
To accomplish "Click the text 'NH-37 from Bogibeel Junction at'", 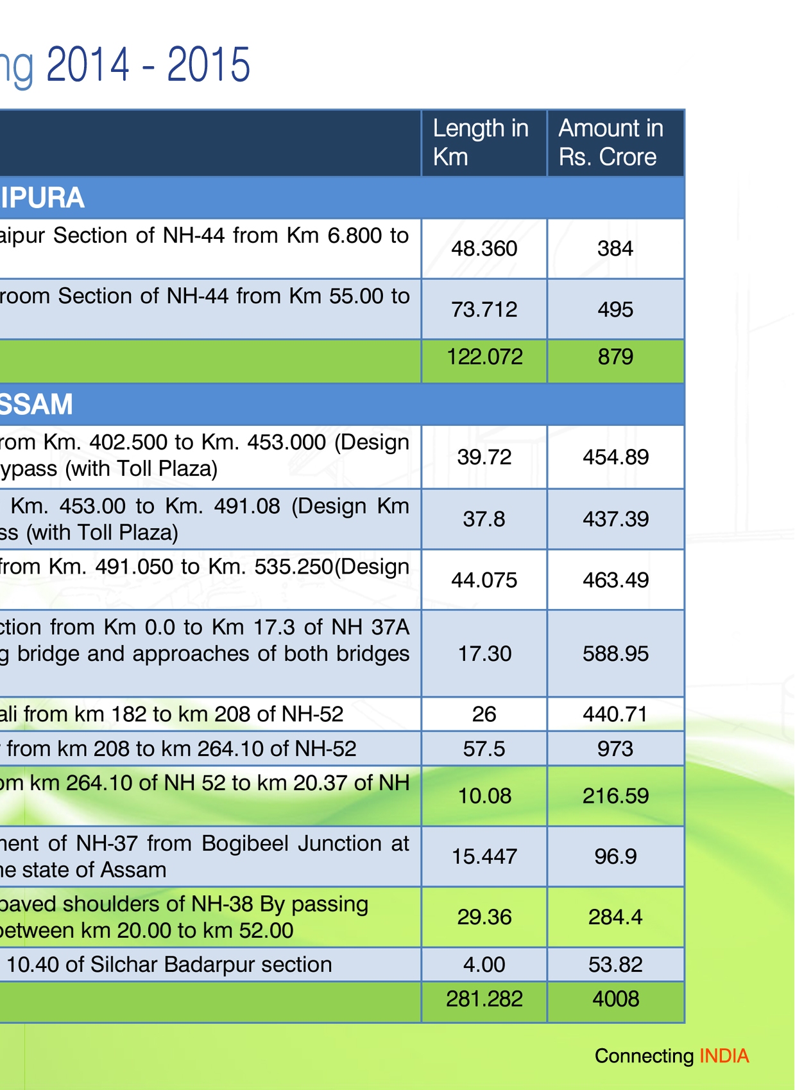I will [243, 843].
